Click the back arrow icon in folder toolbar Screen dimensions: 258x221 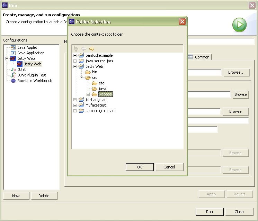coord(84,49)
